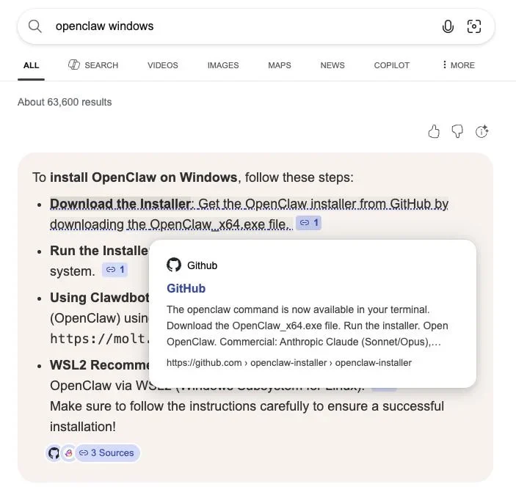Start voice search with the microphone

click(x=448, y=26)
